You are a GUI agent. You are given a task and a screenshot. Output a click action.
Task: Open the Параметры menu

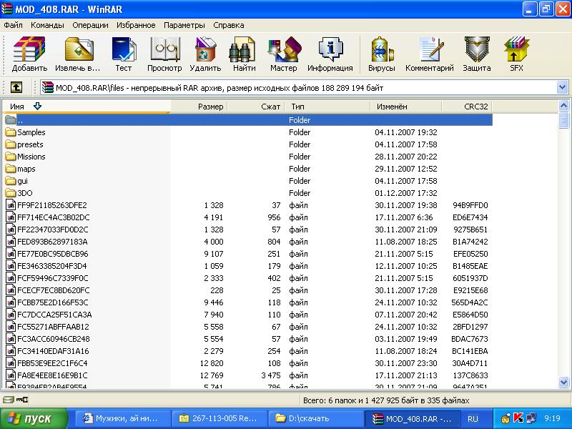pyautogui.click(x=184, y=25)
